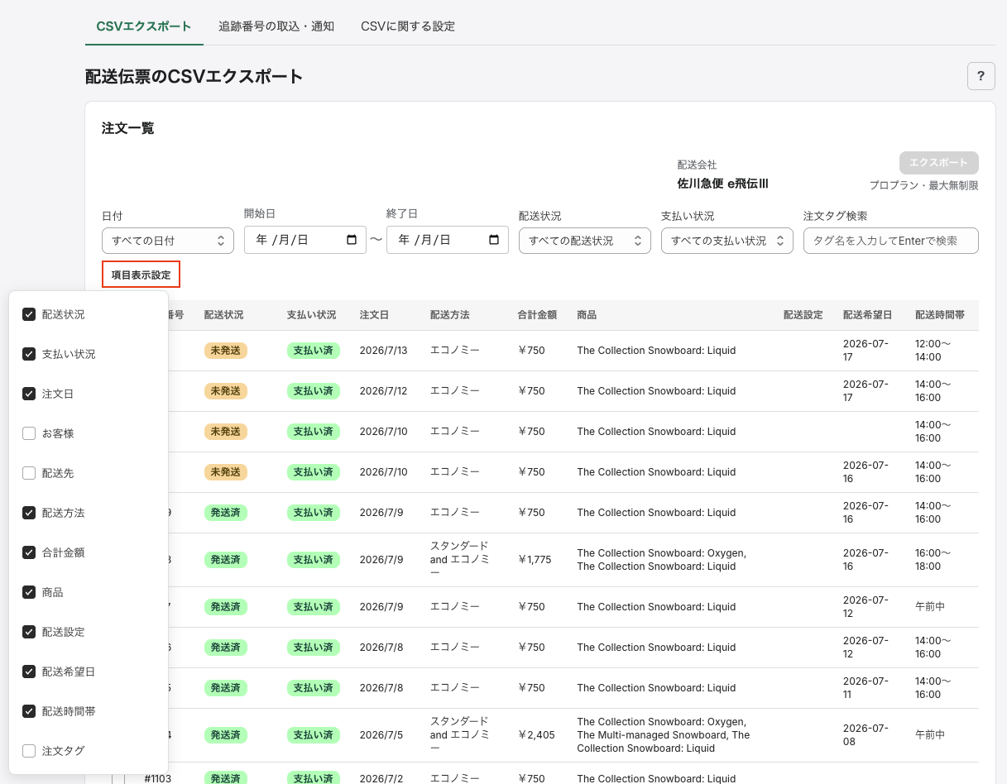Image resolution: width=1007 pixels, height=784 pixels.
Task: Uncheck the 合計金額 column checkbox
Action: 29,552
